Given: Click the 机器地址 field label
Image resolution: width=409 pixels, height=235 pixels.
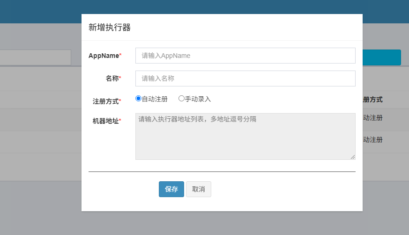Looking at the screenshot, I should (x=107, y=121).
